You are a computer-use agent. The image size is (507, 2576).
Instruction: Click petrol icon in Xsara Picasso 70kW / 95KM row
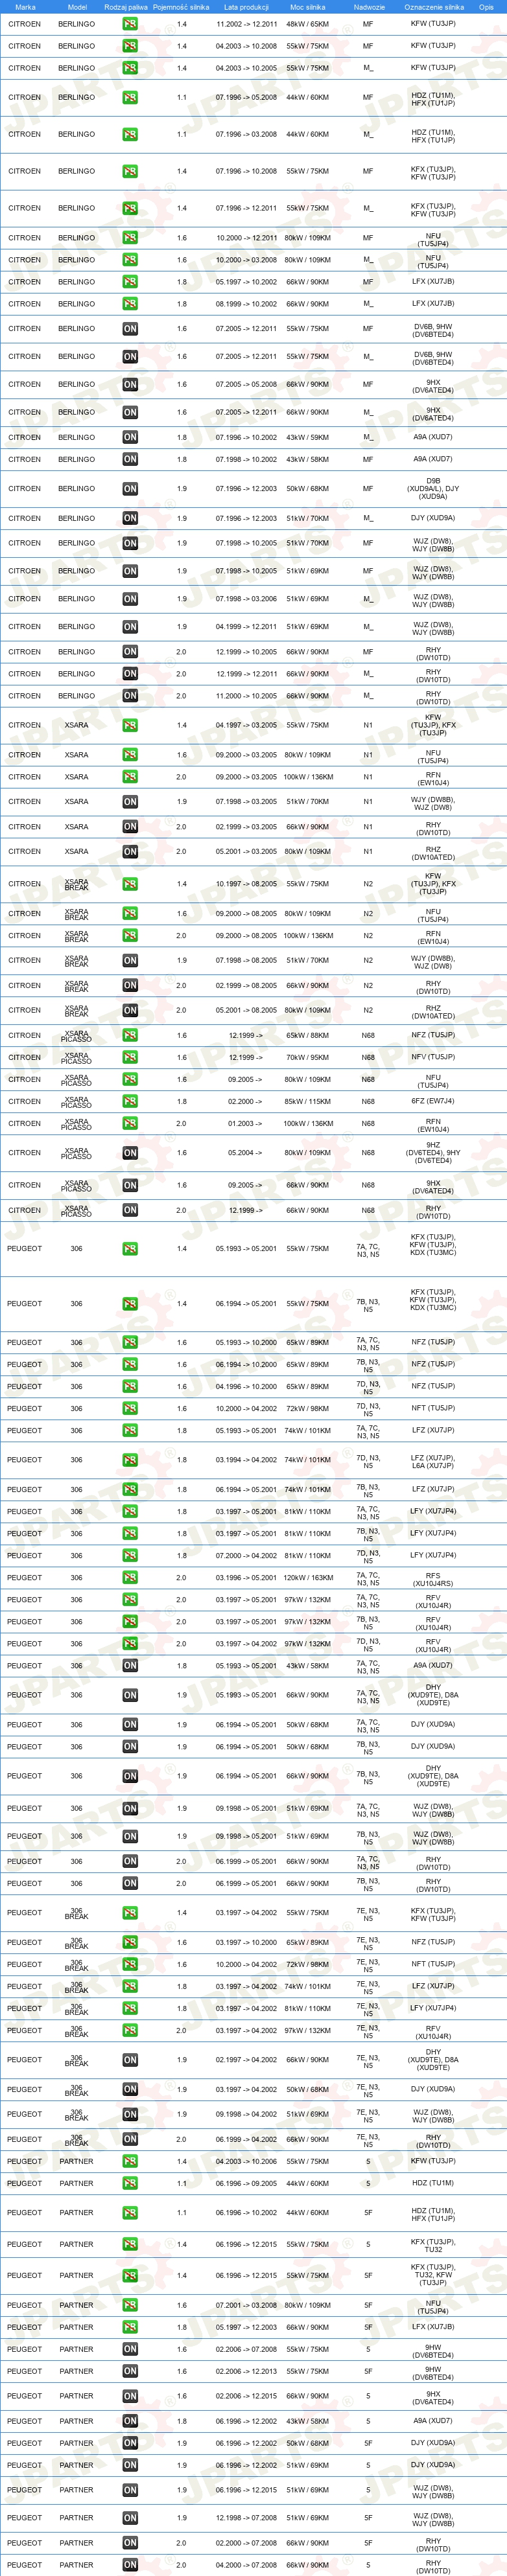click(130, 1057)
